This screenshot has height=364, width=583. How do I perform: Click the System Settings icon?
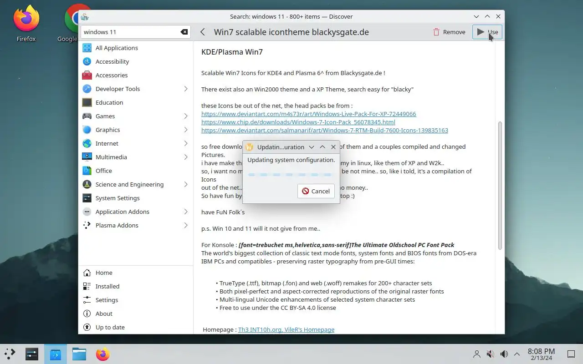coord(87,198)
